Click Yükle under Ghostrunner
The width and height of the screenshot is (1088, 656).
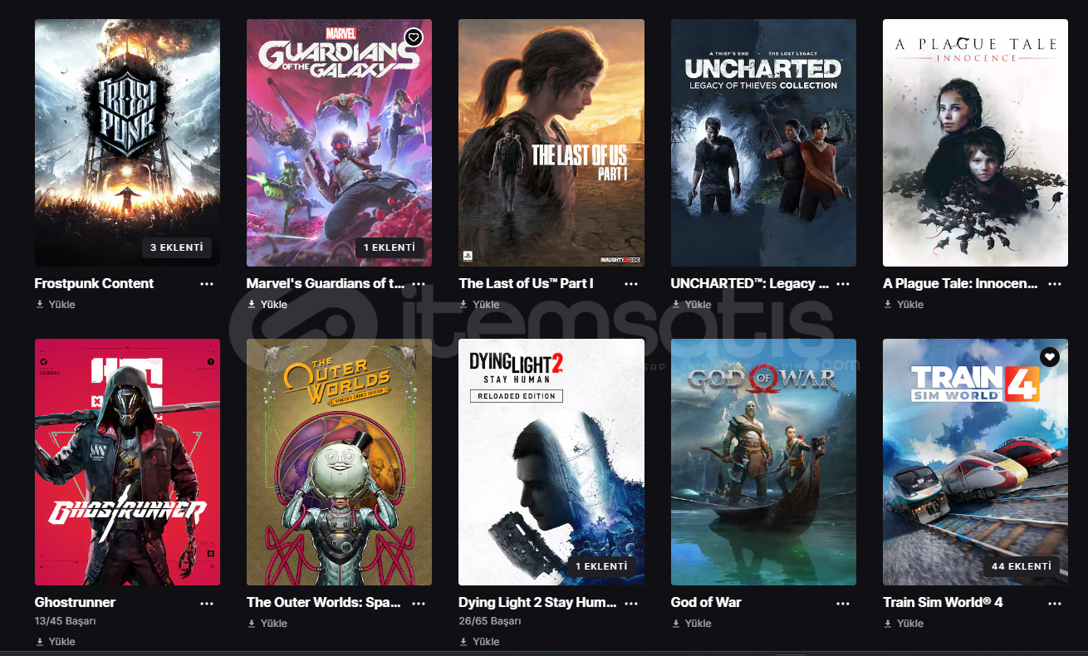point(62,642)
